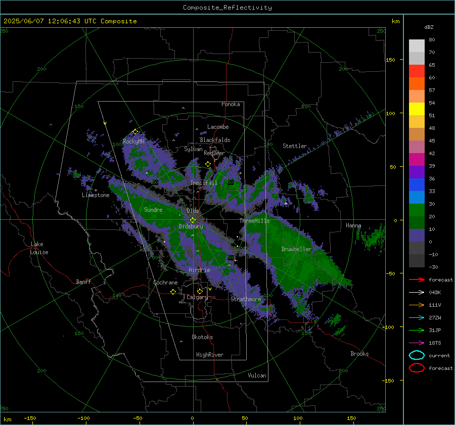This screenshot has height=425, width=455.
Task: Select the orange 111V arrow symbol
Action: point(417,305)
